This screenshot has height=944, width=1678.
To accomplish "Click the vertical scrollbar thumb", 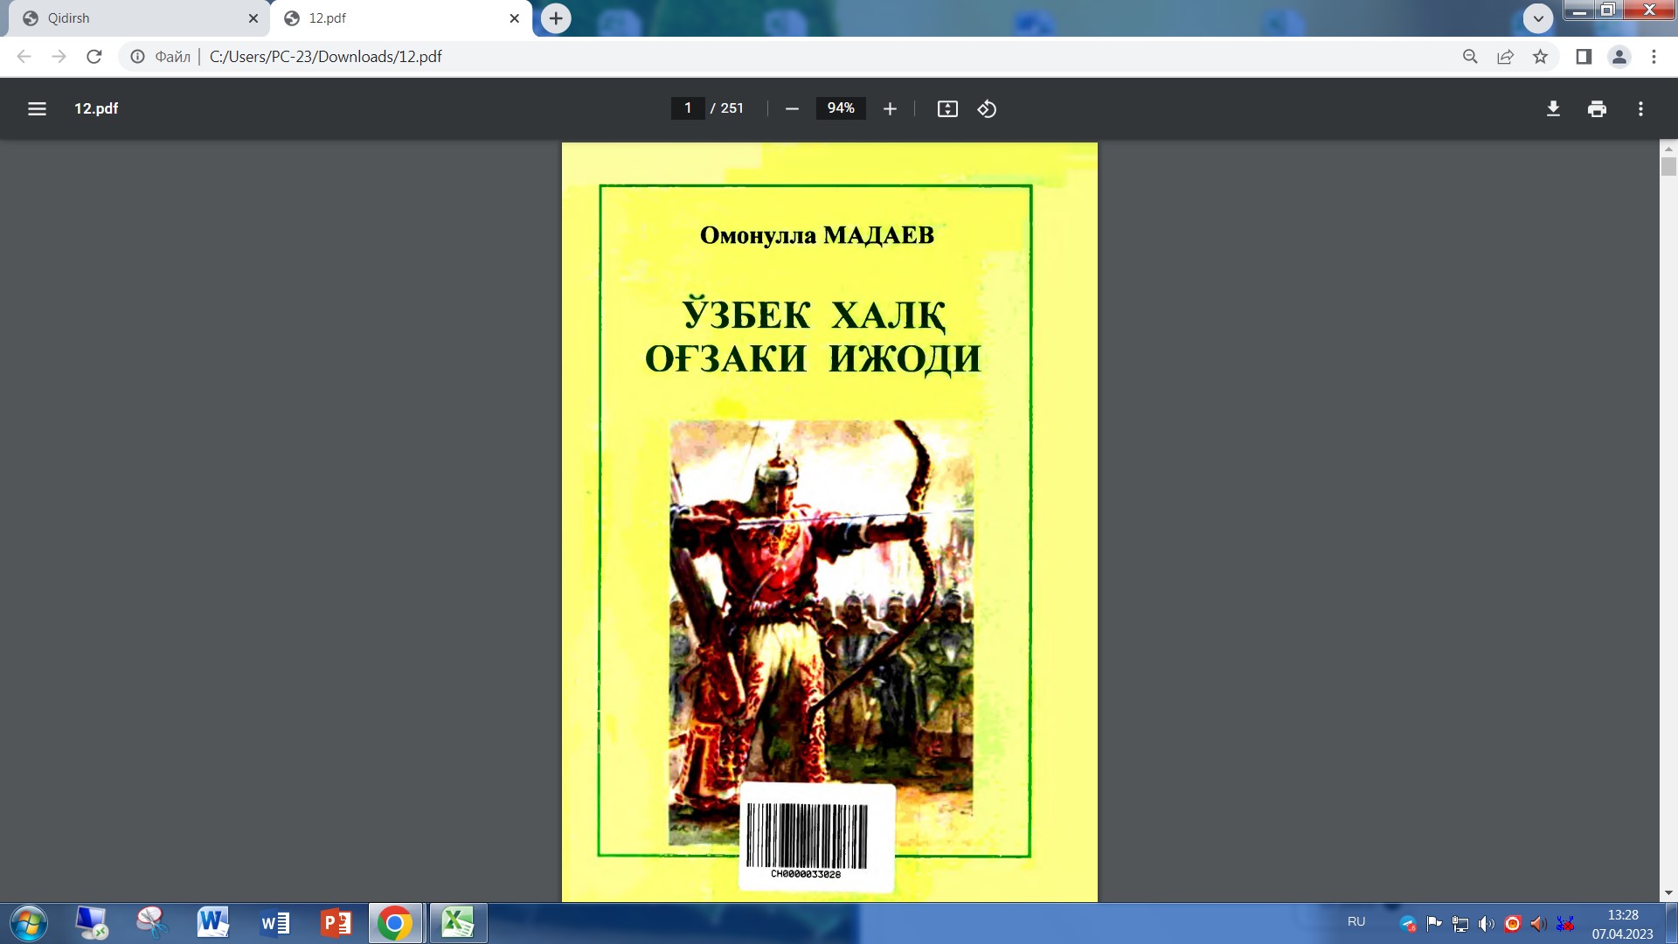I will tap(1668, 166).
